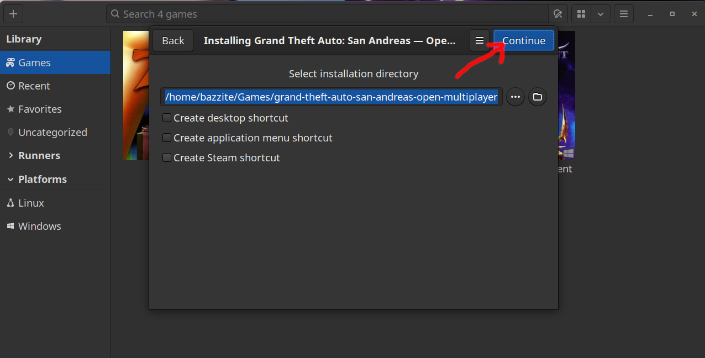Minimize the Lutris window

(651, 14)
